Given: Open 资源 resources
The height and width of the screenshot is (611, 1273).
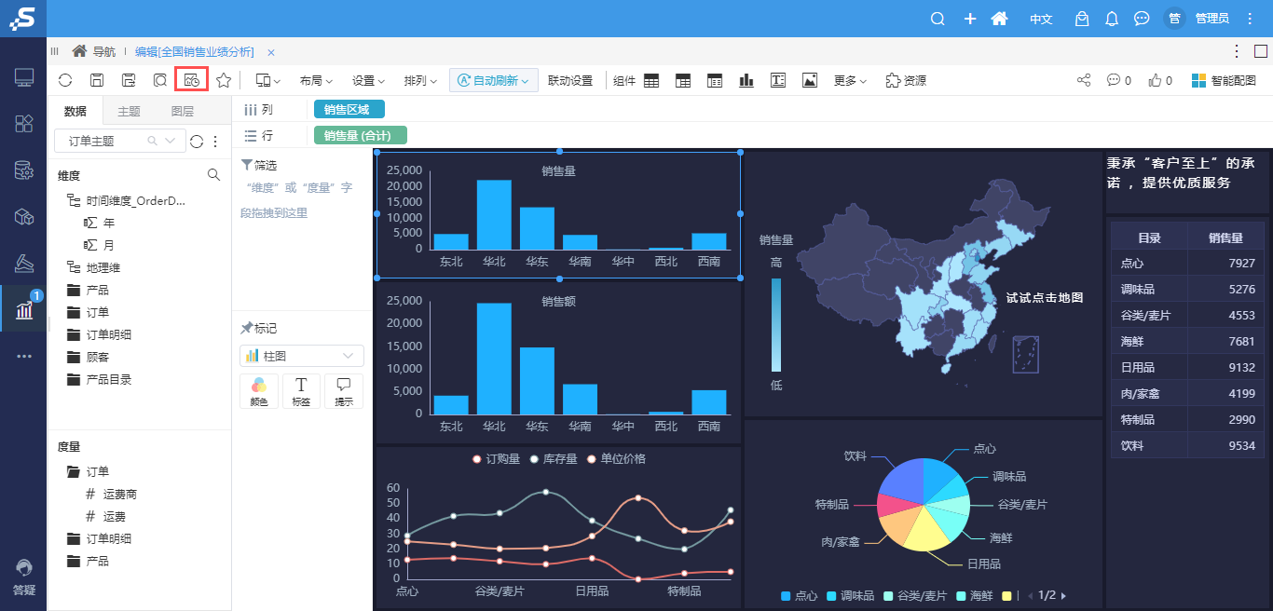Looking at the screenshot, I should coord(906,81).
